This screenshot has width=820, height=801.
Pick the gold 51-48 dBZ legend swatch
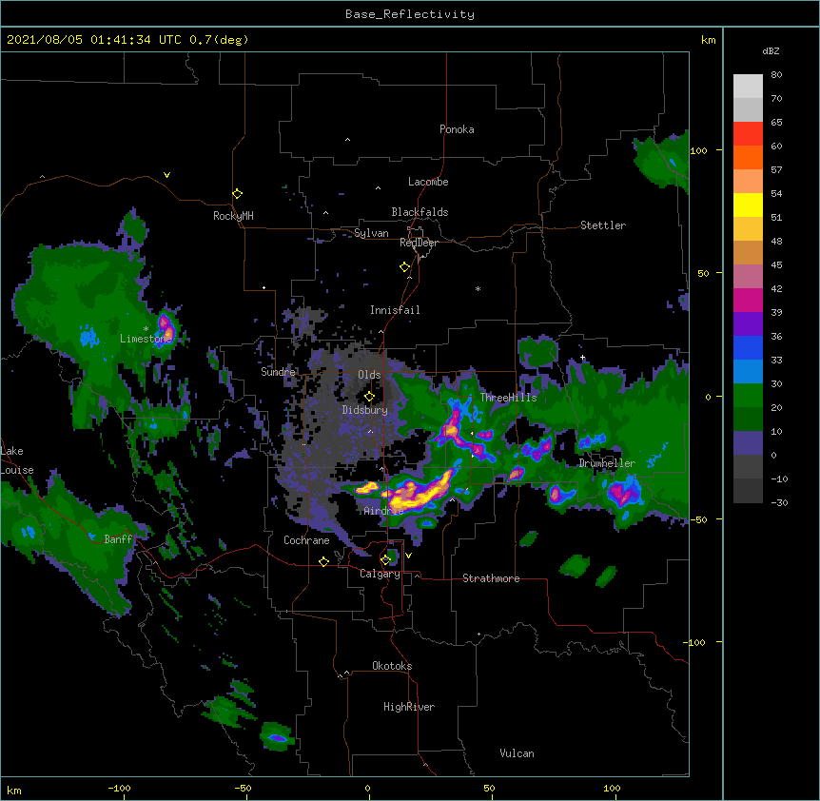tap(748, 229)
